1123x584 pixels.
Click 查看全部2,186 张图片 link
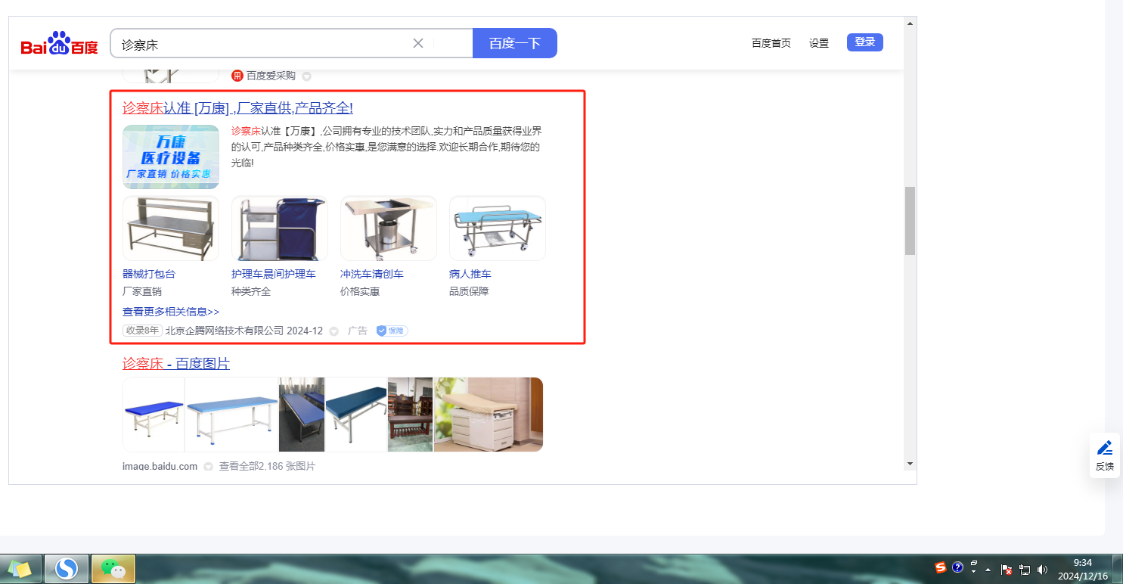pyautogui.click(x=267, y=466)
